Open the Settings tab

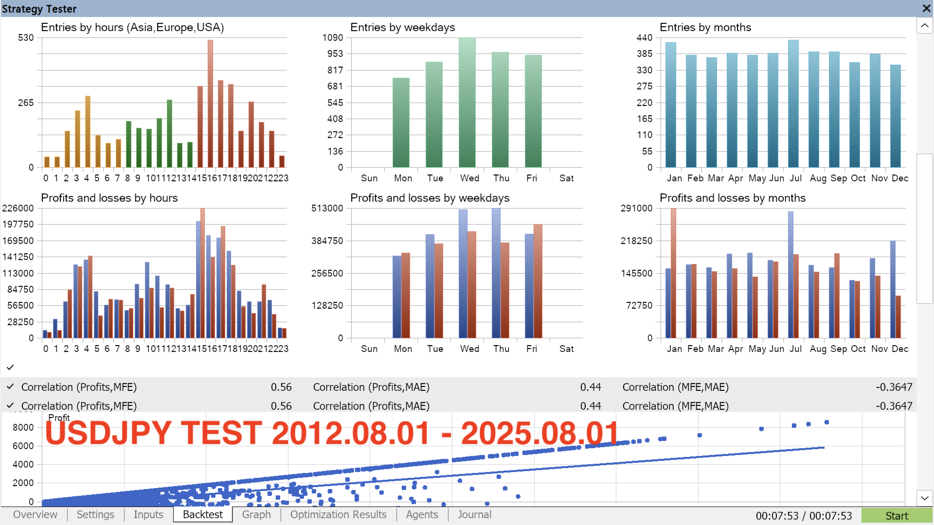pos(95,515)
